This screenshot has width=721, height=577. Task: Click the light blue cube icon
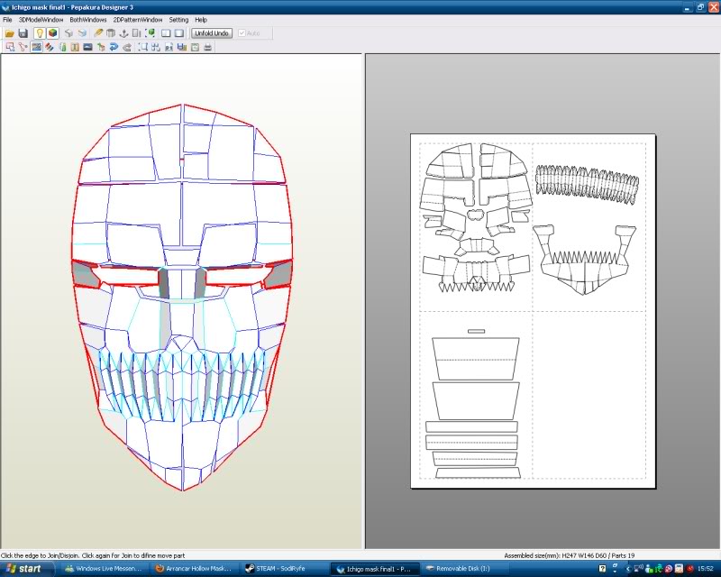click(x=82, y=33)
